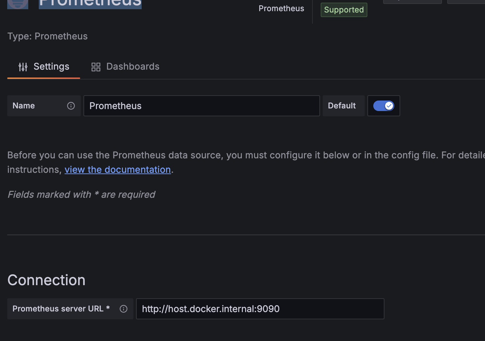The image size is (485, 341).
Task: Click the Type: Prometheus subtitle
Action: [48, 36]
